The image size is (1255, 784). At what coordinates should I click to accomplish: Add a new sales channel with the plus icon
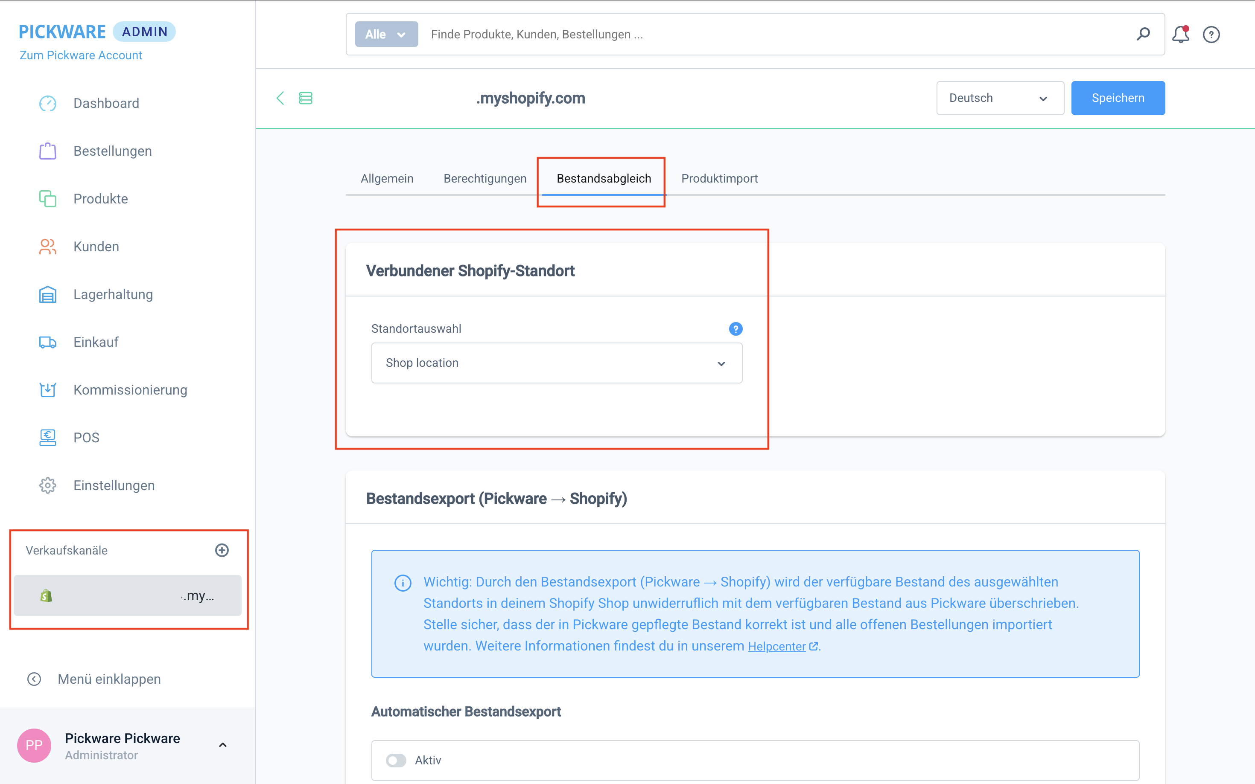click(x=222, y=550)
